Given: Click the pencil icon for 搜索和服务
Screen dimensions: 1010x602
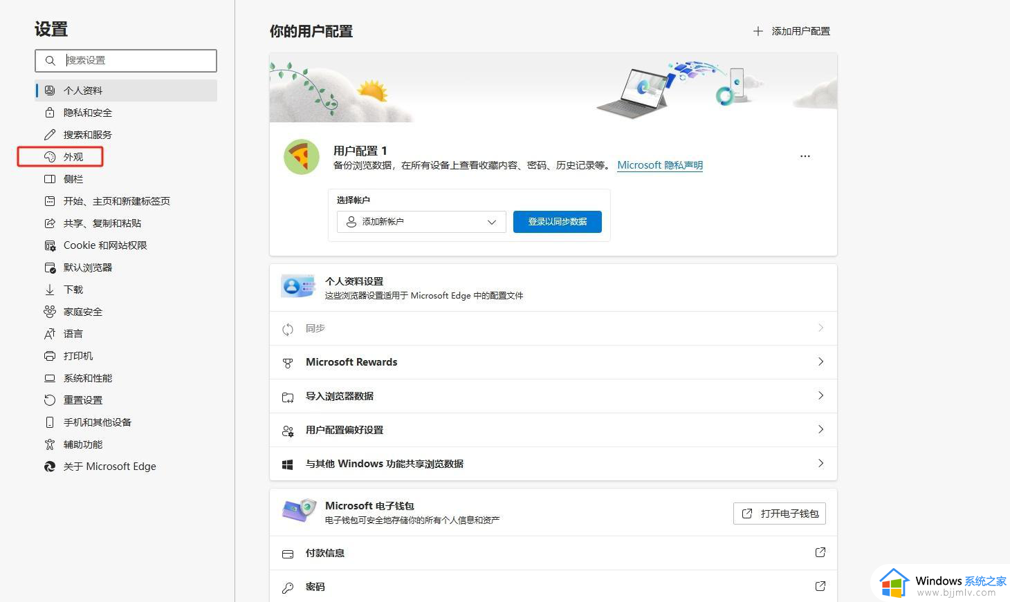Looking at the screenshot, I should coord(50,135).
